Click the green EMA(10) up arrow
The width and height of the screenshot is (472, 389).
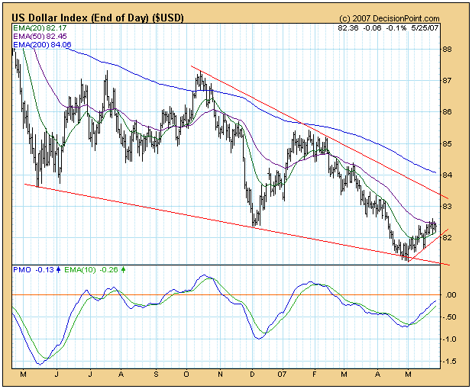click(x=124, y=269)
